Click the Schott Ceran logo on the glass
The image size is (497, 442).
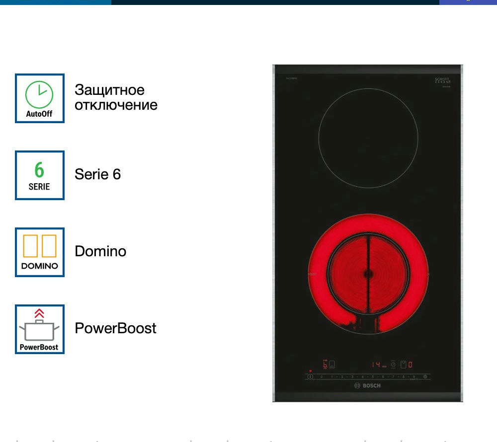click(442, 81)
